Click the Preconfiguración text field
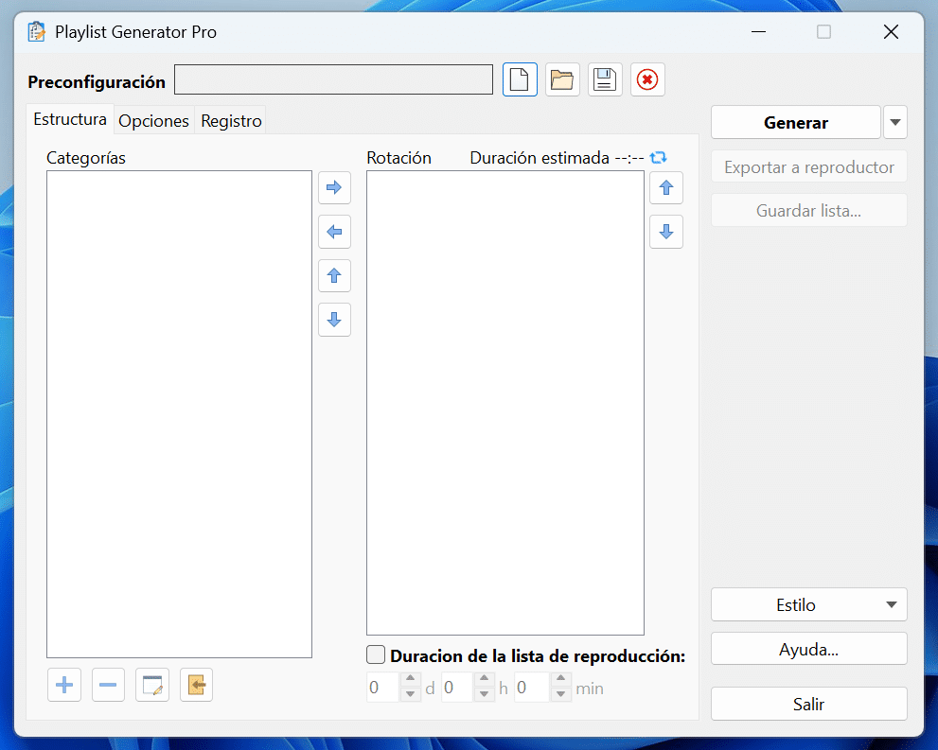This screenshot has width=938, height=750. point(333,79)
